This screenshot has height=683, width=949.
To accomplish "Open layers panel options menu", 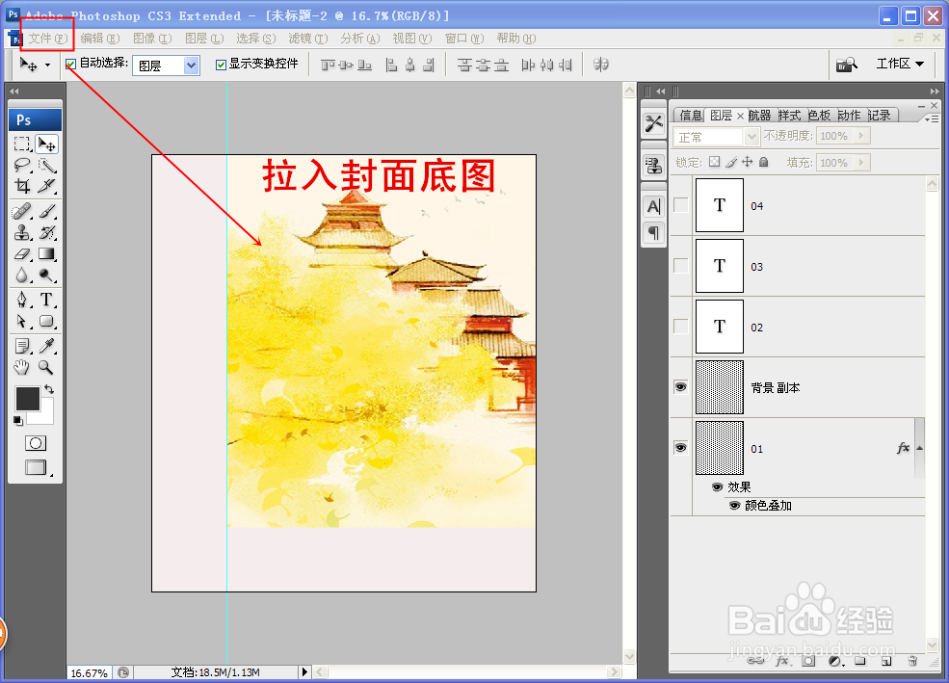I will [931, 119].
